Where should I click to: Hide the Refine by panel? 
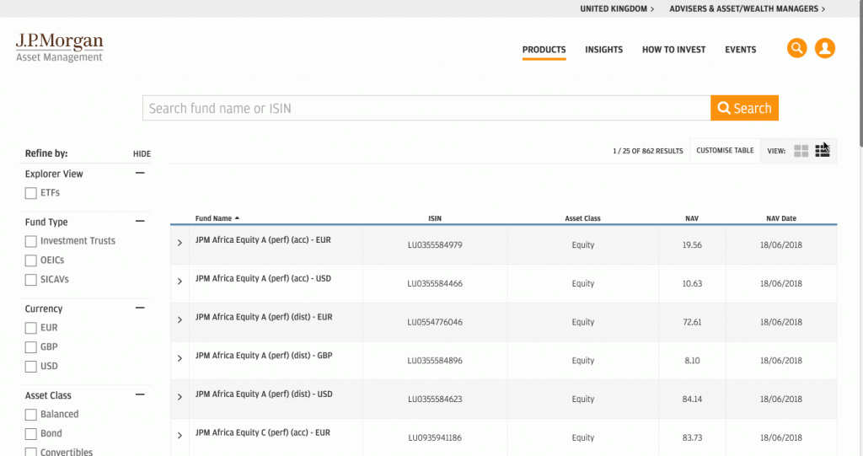point(142,154)
